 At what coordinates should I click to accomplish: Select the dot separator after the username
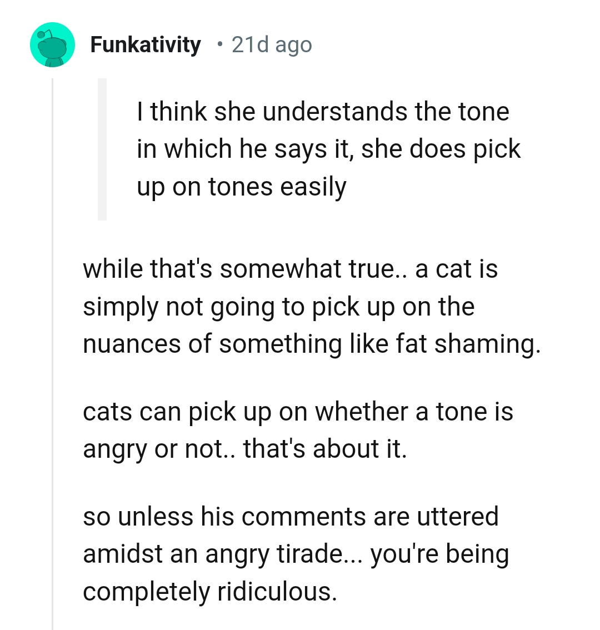[x=219, y=46]
